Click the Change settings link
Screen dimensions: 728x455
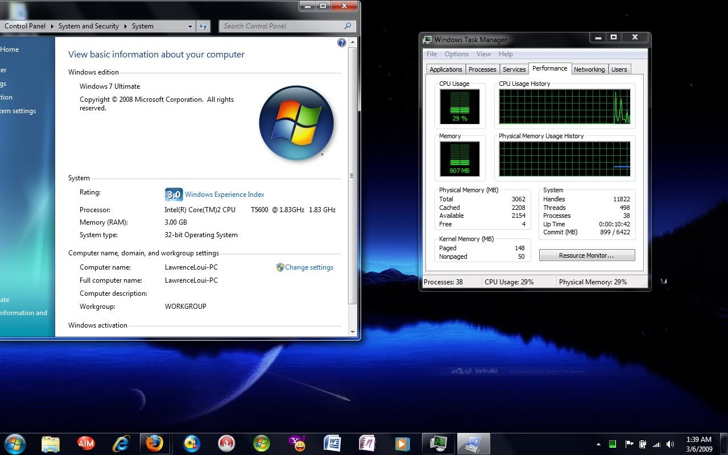point(309,267)
